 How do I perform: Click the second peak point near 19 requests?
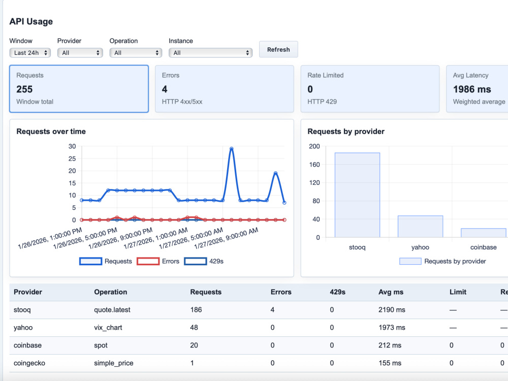[x=275, y=173]
